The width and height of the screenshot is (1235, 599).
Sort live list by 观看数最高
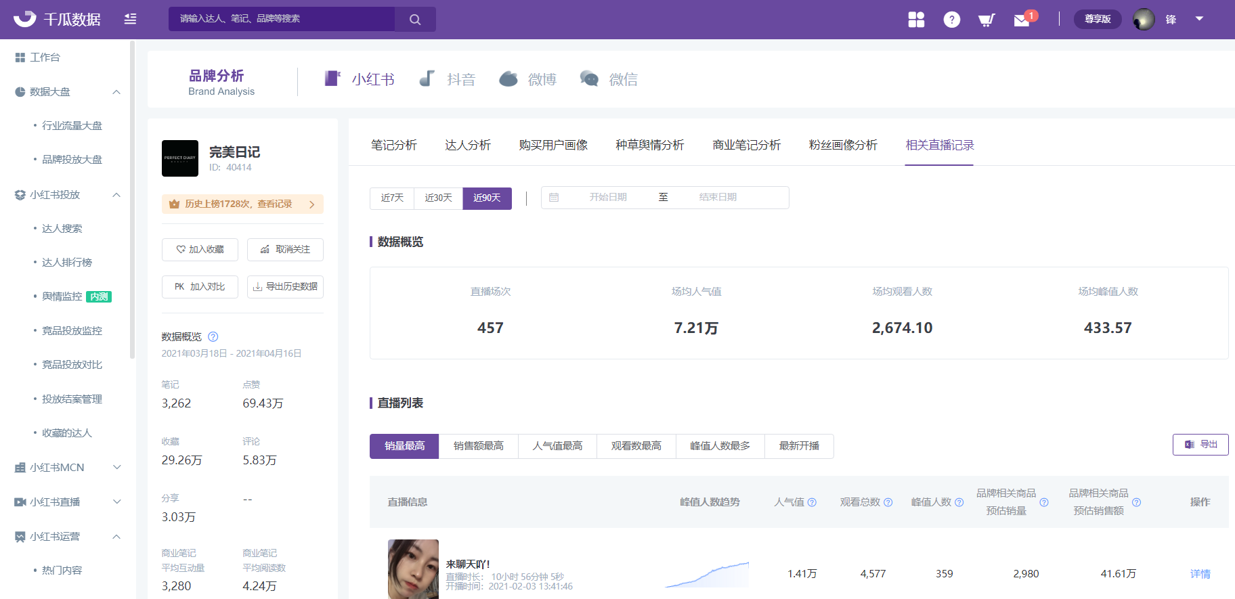click(636, 446)
